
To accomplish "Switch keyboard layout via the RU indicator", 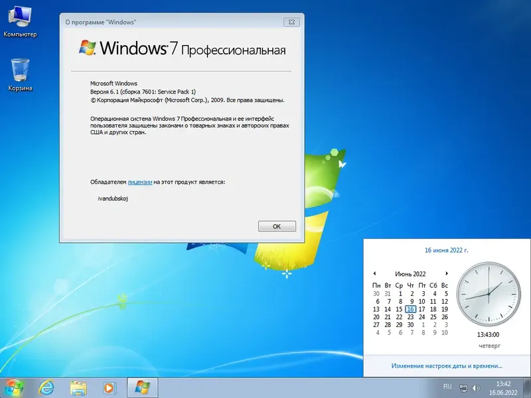I will [449, 388].
